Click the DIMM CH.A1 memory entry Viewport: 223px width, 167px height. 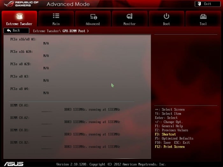click(x=20, y=105)
